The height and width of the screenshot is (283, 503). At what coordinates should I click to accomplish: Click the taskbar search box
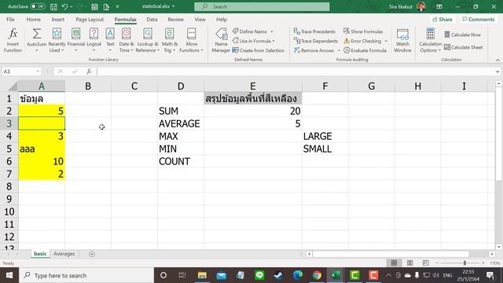86,275
